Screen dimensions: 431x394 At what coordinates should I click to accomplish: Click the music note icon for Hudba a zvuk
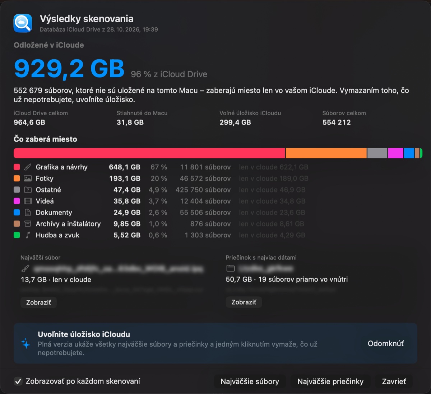[28, 235]
